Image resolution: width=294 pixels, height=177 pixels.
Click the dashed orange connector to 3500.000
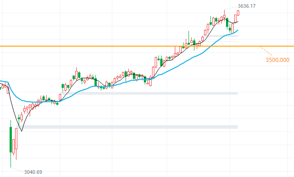(267, 51)
